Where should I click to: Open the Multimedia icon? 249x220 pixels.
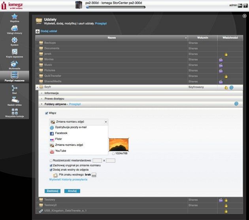click(x=15, y=64)
